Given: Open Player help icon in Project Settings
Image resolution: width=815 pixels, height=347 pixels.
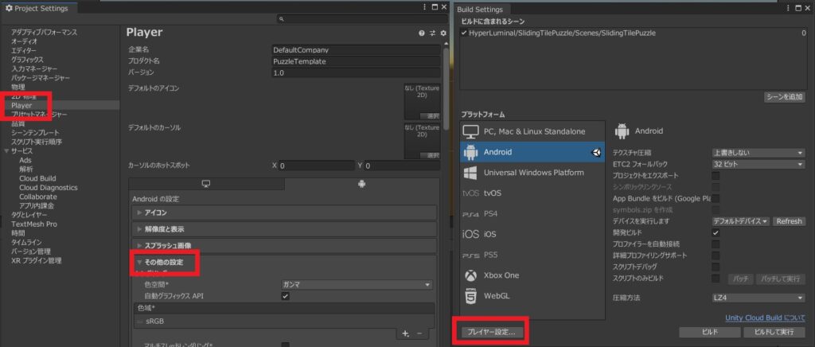Looking at the screenshot, I should click(422, 33).
